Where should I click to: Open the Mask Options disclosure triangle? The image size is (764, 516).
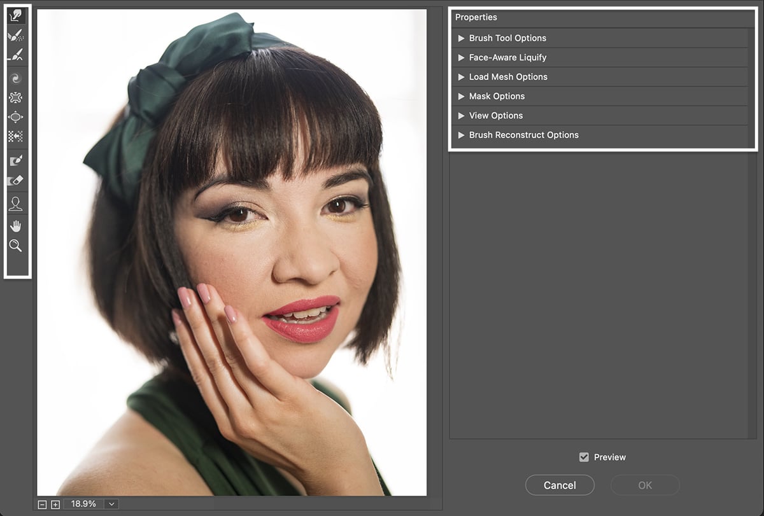(461, 96)
